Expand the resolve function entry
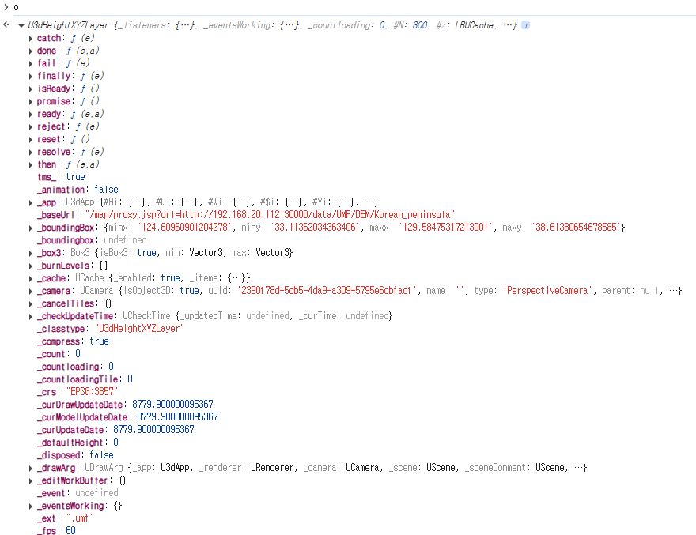The width and height of the screenshot is (696, 535). point(31,153)
